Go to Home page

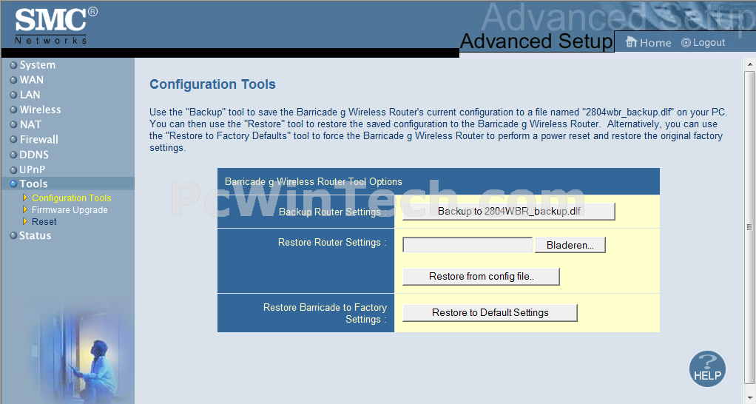tap(655, 43)
